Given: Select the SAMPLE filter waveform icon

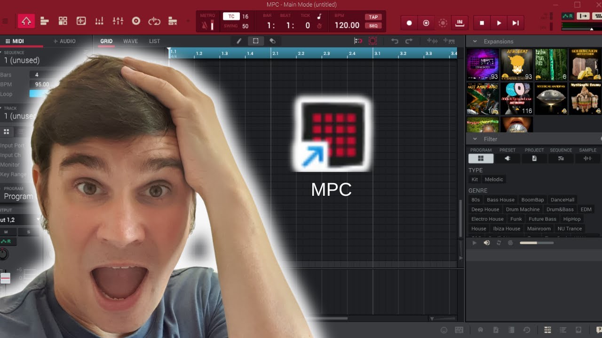Looking at the screenshot, I should coord(587,159).
